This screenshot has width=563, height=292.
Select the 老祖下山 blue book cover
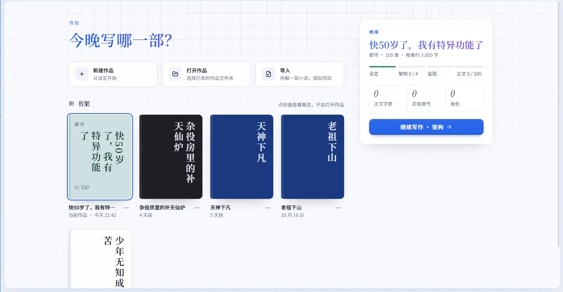pos(312,157)
